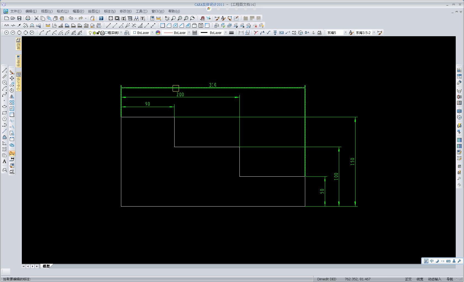
Task: Toggle 正交 orthogonal mode in status bar
Action: [x=408, y=279]
